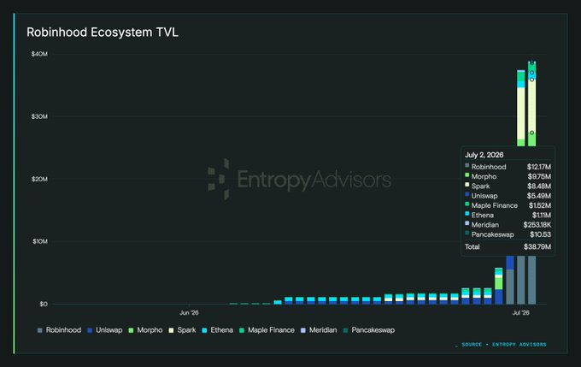
Task: Toggle the Pancakeswap legend entry
Action: 369,330
